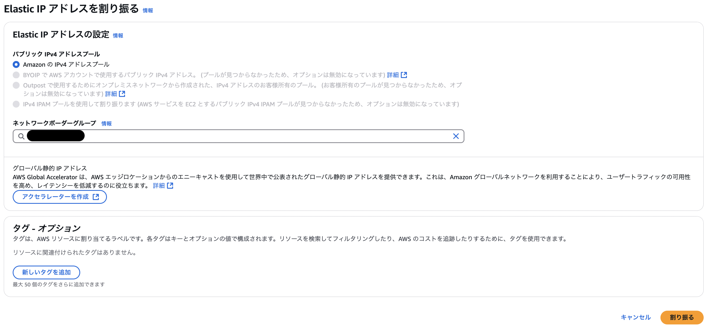Select the Outpost customer-owned pool radio button
This screenshot has height=332, width=715.
16,85
